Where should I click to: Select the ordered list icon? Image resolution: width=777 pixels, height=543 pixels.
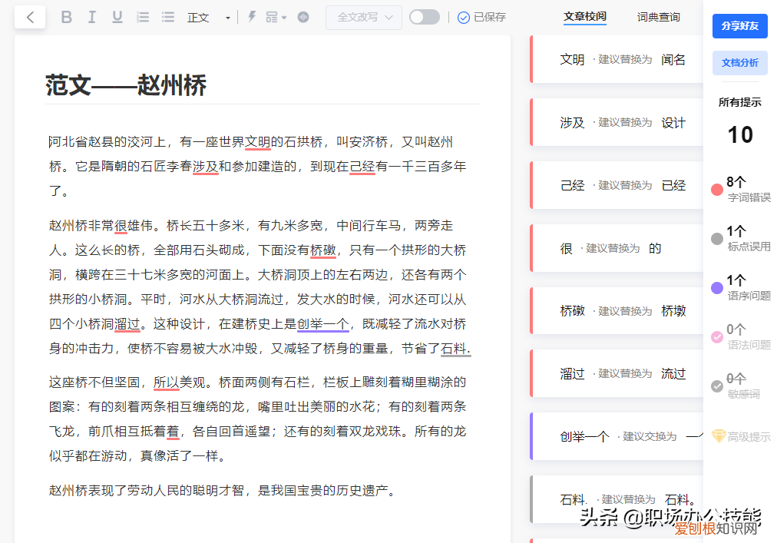click(x=143, y=16)
